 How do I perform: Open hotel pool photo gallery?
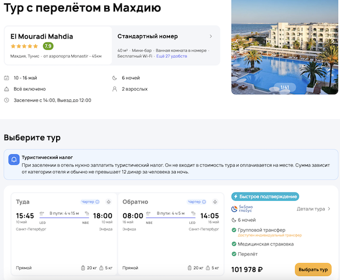pos(284,48)
